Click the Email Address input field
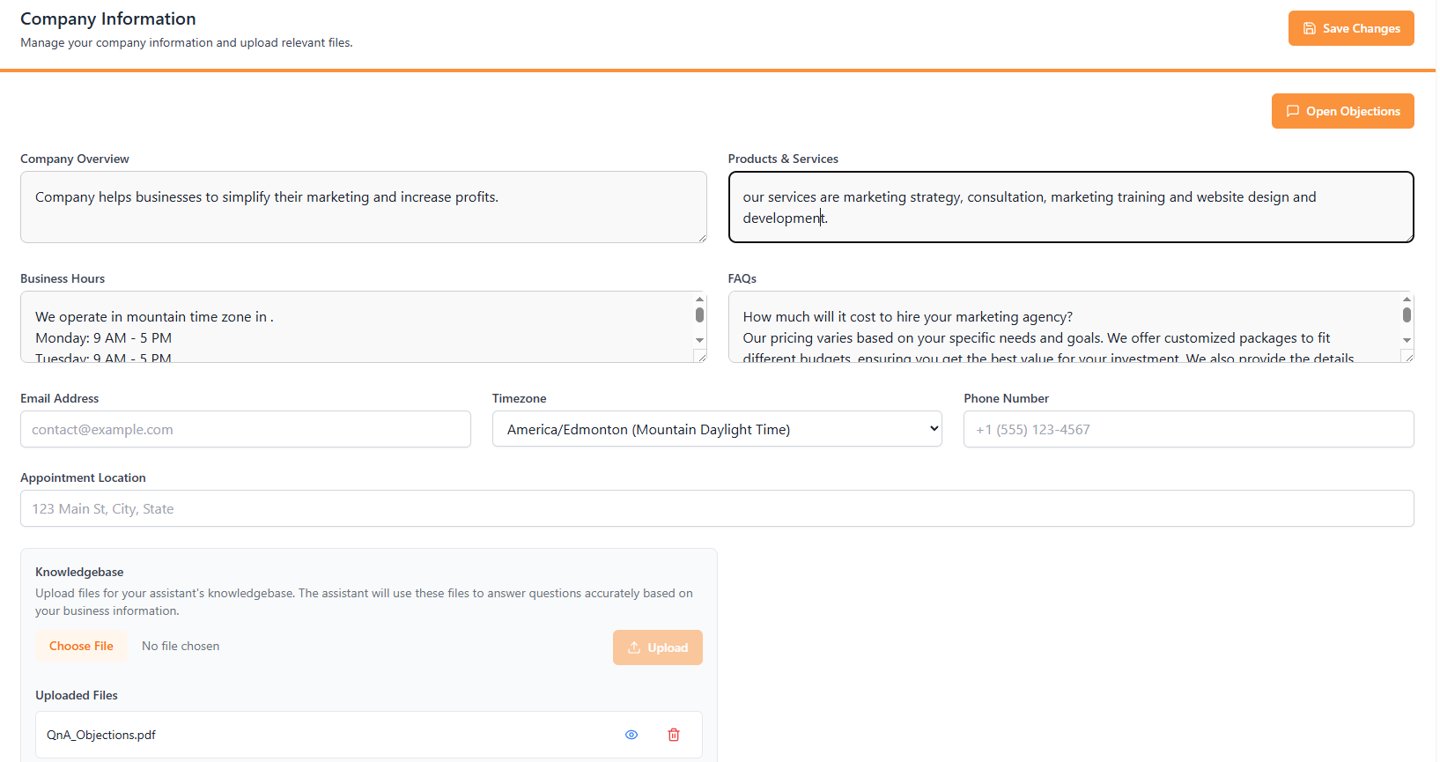This screenshot has width=1440, height=762. [x=245, y=429]
